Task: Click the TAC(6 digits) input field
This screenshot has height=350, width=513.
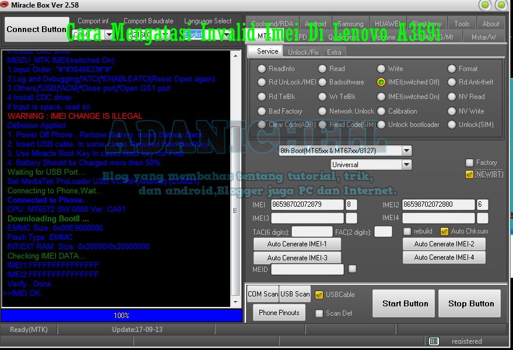Action: pyautogui.click(x=312, y=232)
